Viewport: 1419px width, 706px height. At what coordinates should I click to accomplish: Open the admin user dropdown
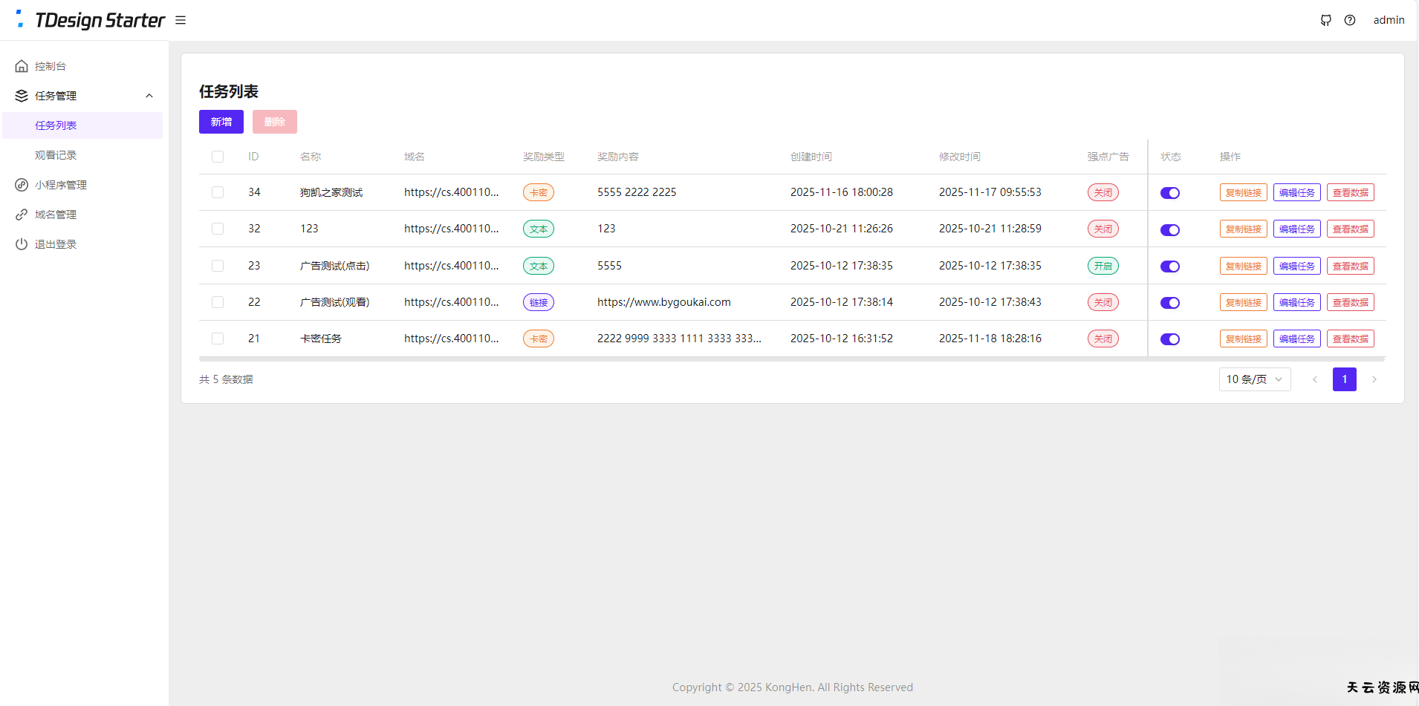1389,20
